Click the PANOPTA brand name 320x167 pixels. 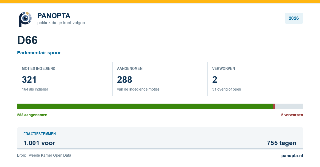coord(54,16)
